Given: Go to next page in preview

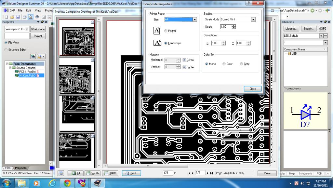Looking at the screenshot, I should 208,173.
